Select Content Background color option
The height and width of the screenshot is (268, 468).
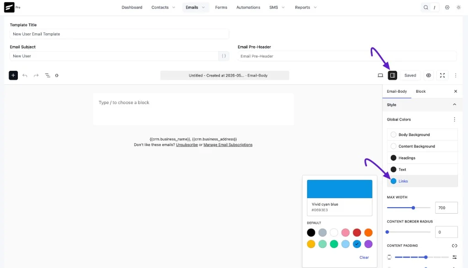click(x=422, y=146)
